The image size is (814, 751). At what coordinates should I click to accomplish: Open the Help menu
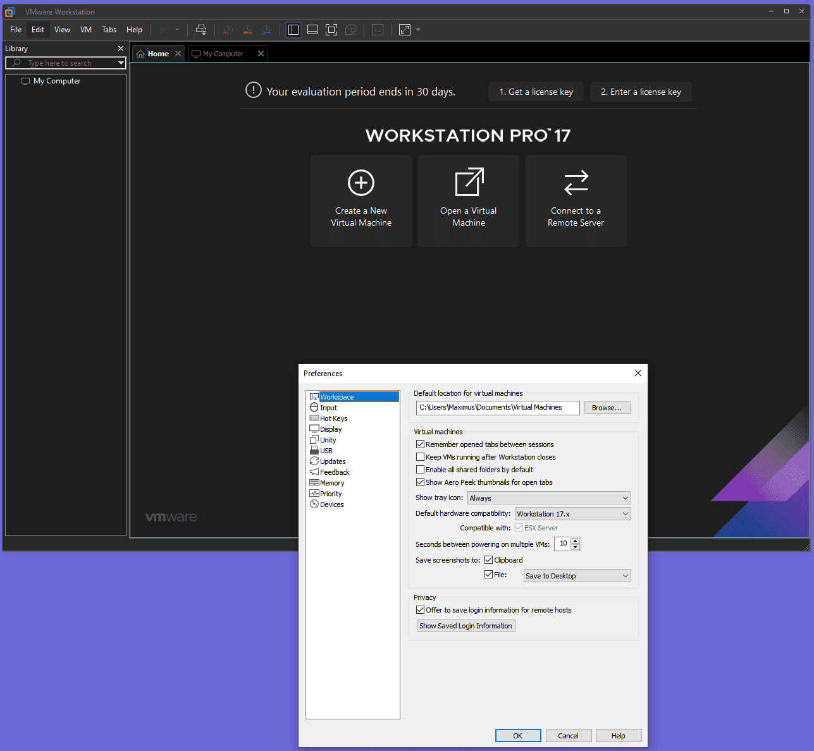134,30
